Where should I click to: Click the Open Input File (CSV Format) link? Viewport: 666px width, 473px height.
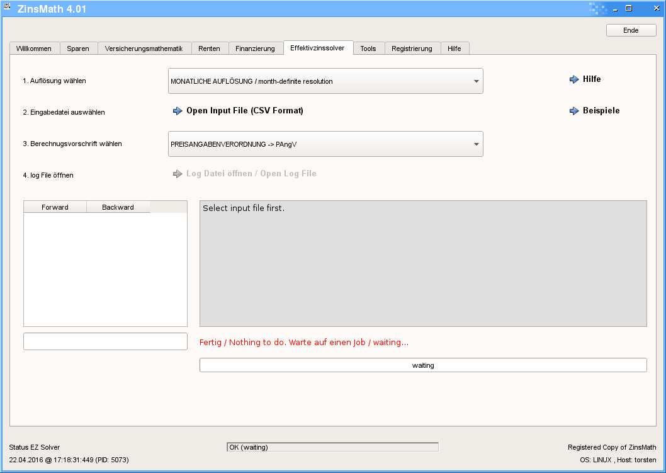(245, 111)
